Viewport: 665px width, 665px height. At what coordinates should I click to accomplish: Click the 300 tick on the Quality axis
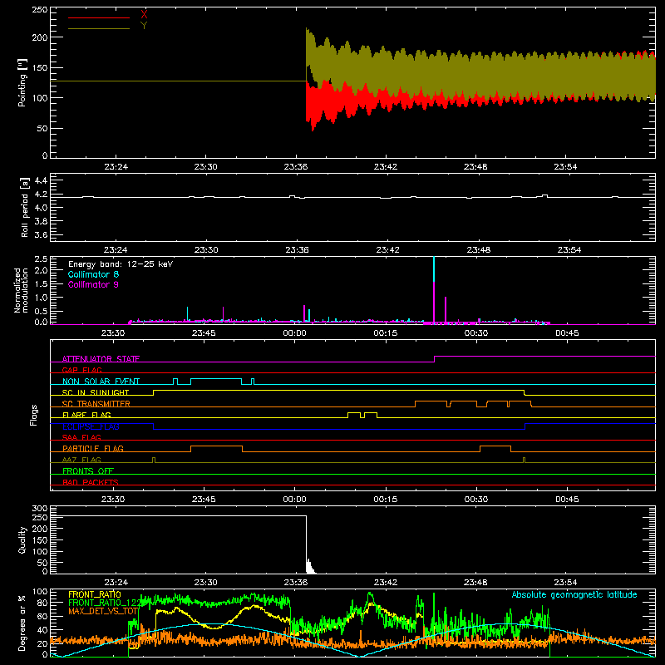(x=40, y=509)
